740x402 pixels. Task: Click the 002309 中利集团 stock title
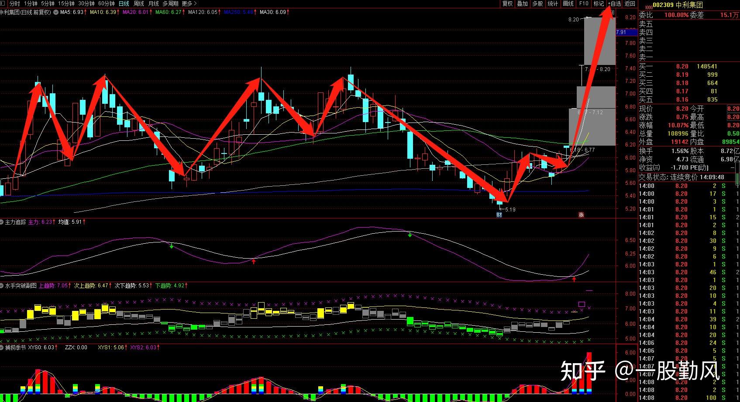tap(678, 5)
